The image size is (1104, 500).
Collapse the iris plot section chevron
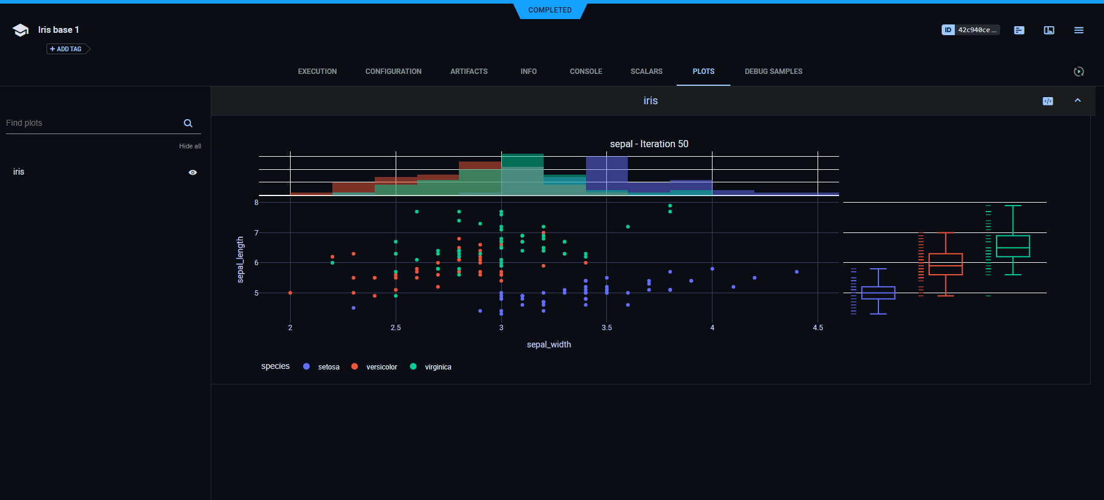click(x=1077, y=101)
